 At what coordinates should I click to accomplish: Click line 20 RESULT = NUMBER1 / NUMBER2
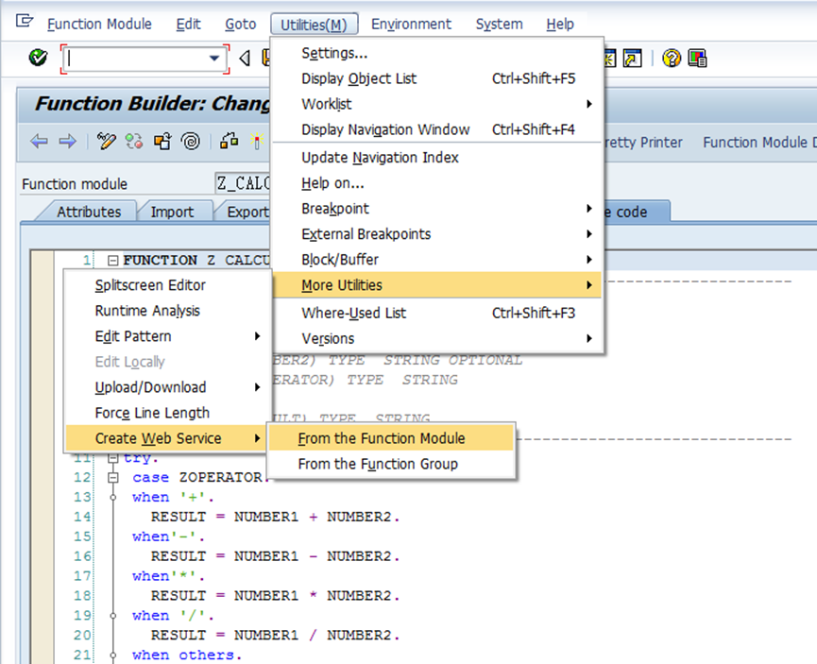click(x=275, y=636)
